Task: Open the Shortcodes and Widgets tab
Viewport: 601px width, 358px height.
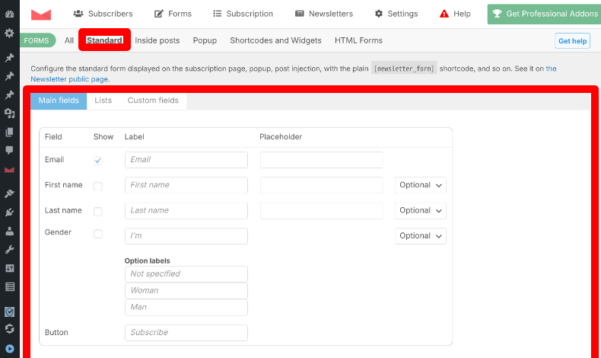Action: pyautogui.click(x=275, y=40)
